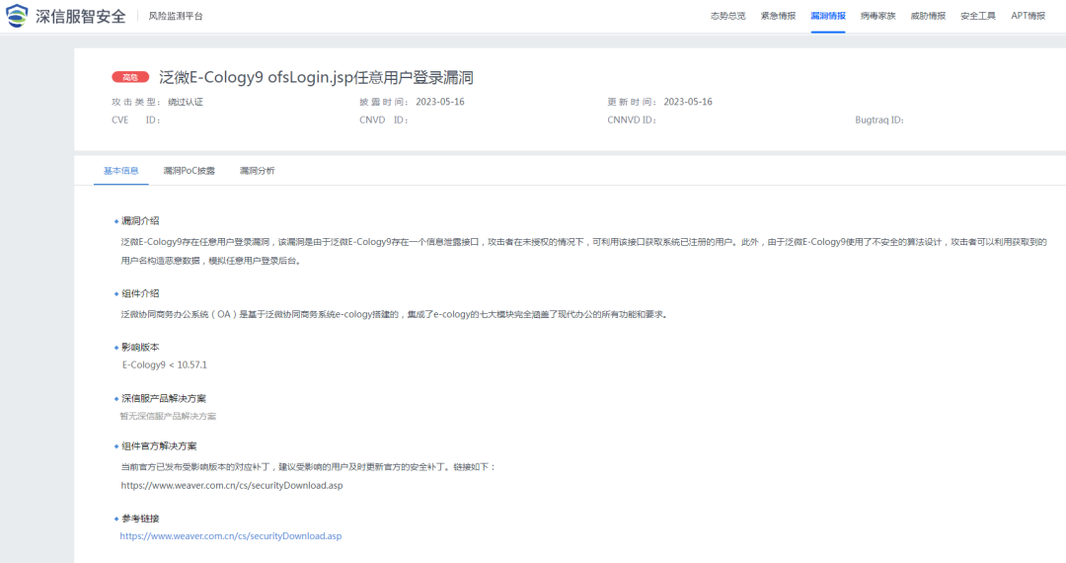
Task: Switch to the 漏洞分析 tab
Action: point(257,171)
